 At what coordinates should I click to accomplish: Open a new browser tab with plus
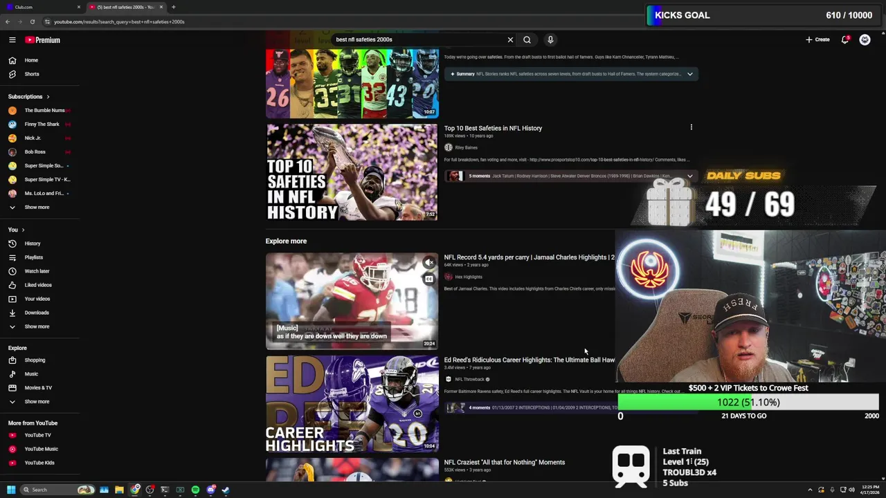173,7
